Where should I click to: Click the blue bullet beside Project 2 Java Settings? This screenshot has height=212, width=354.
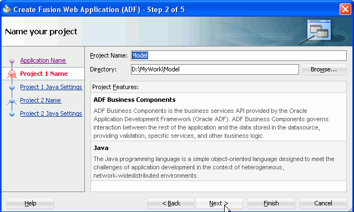pyautogui.click(x=12, y=114)
